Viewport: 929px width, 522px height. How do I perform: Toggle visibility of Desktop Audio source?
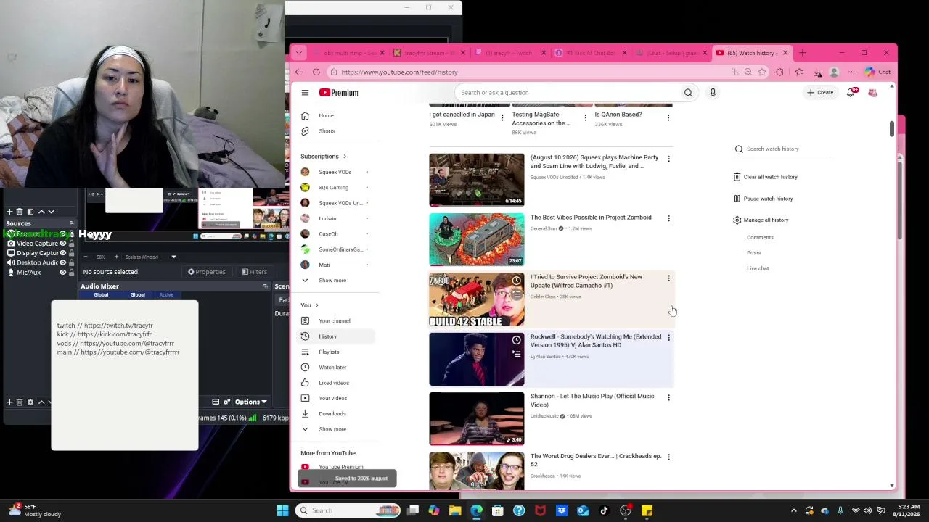pyautogui.click(x=62, y=262)
